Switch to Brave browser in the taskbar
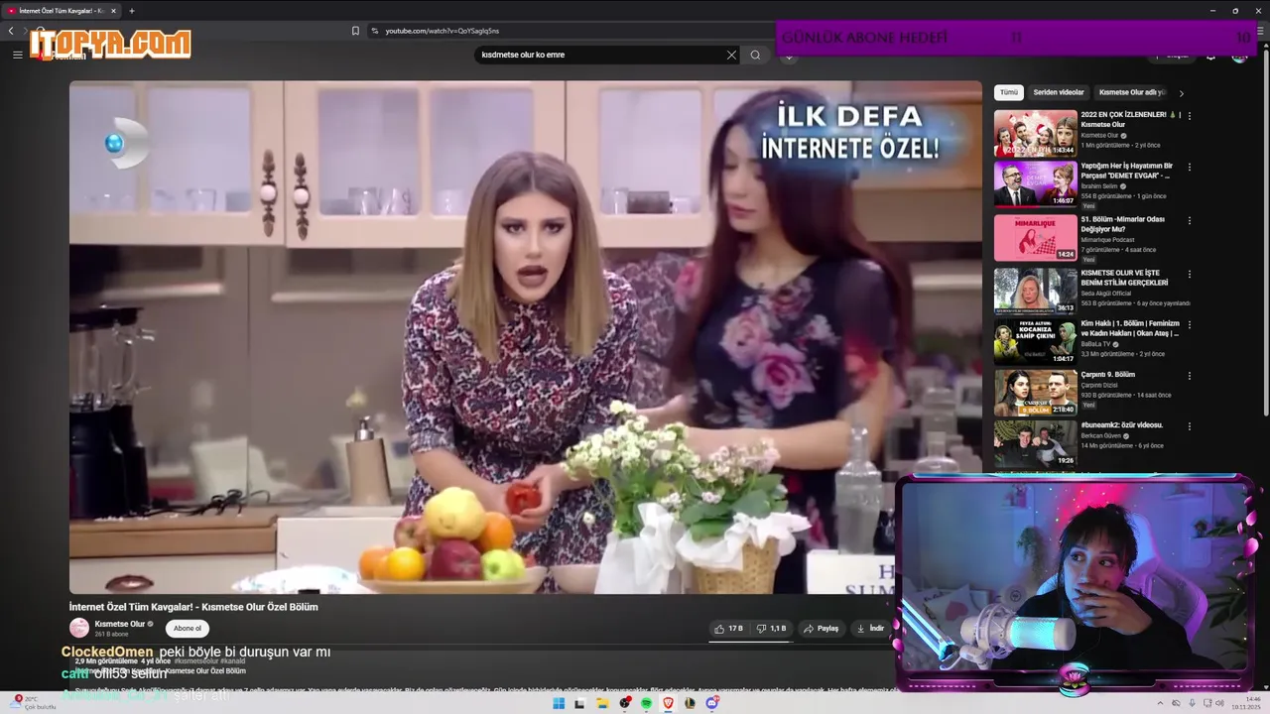The image size is (1270, 714). coord(668,703)
